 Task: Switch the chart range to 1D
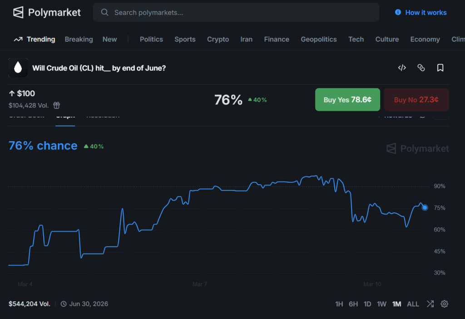(367, 304)
